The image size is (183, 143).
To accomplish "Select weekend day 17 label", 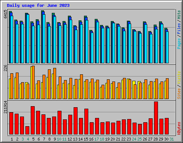I will [x=97, y=139].
